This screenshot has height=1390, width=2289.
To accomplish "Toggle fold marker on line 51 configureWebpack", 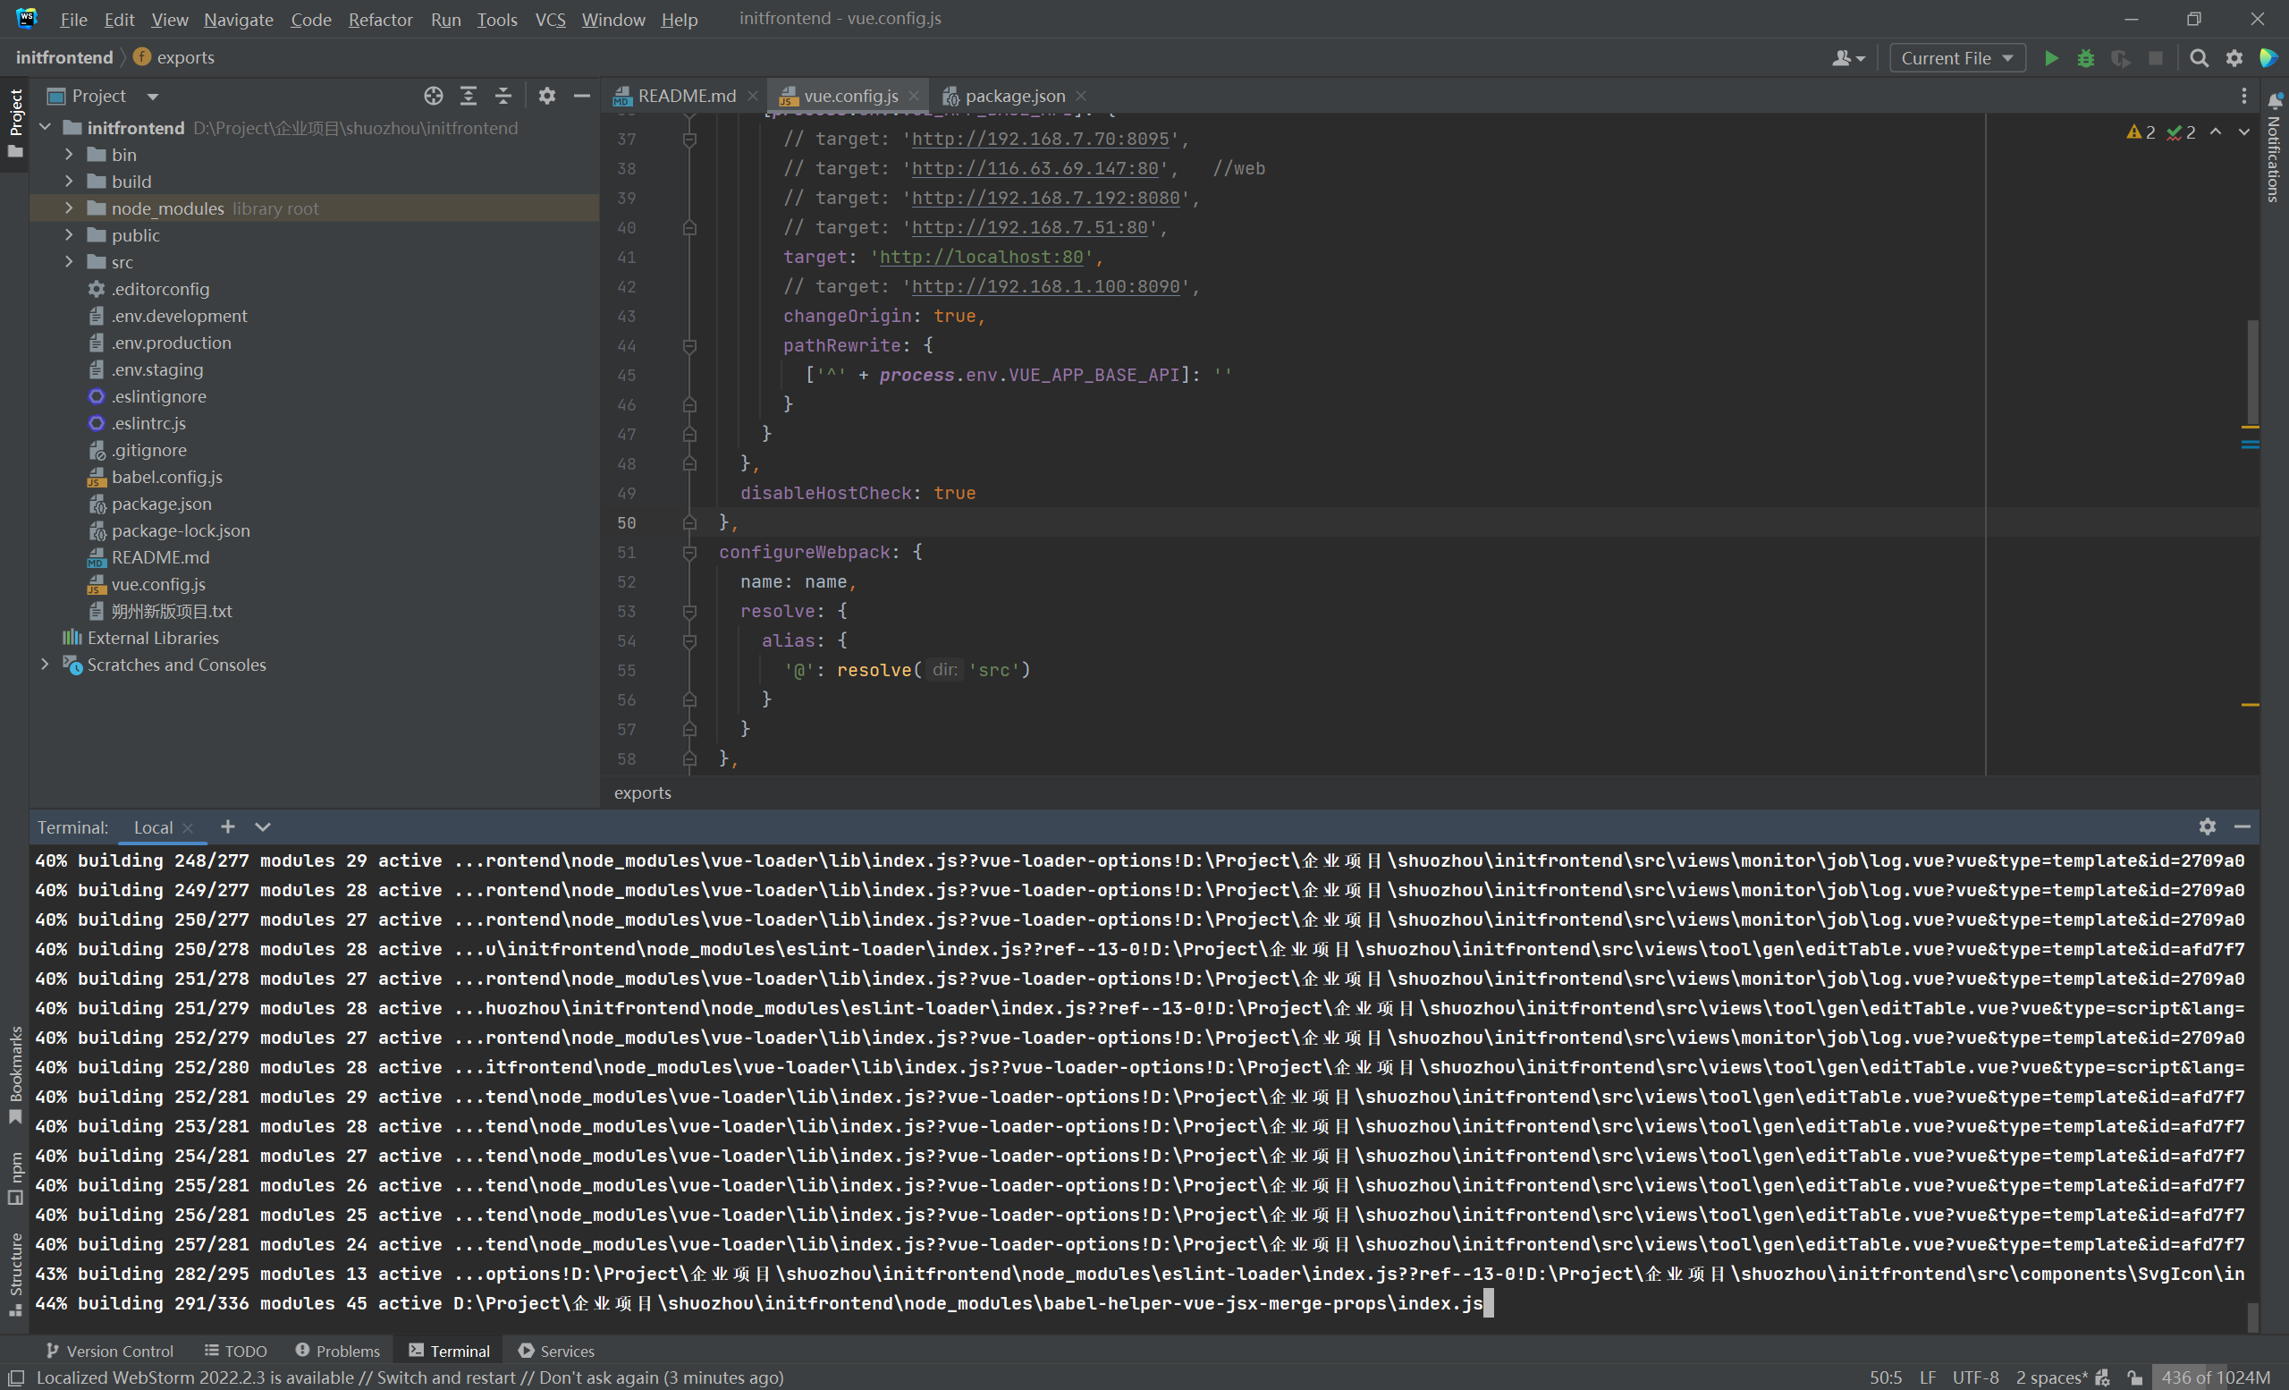I will coord(689,552).
